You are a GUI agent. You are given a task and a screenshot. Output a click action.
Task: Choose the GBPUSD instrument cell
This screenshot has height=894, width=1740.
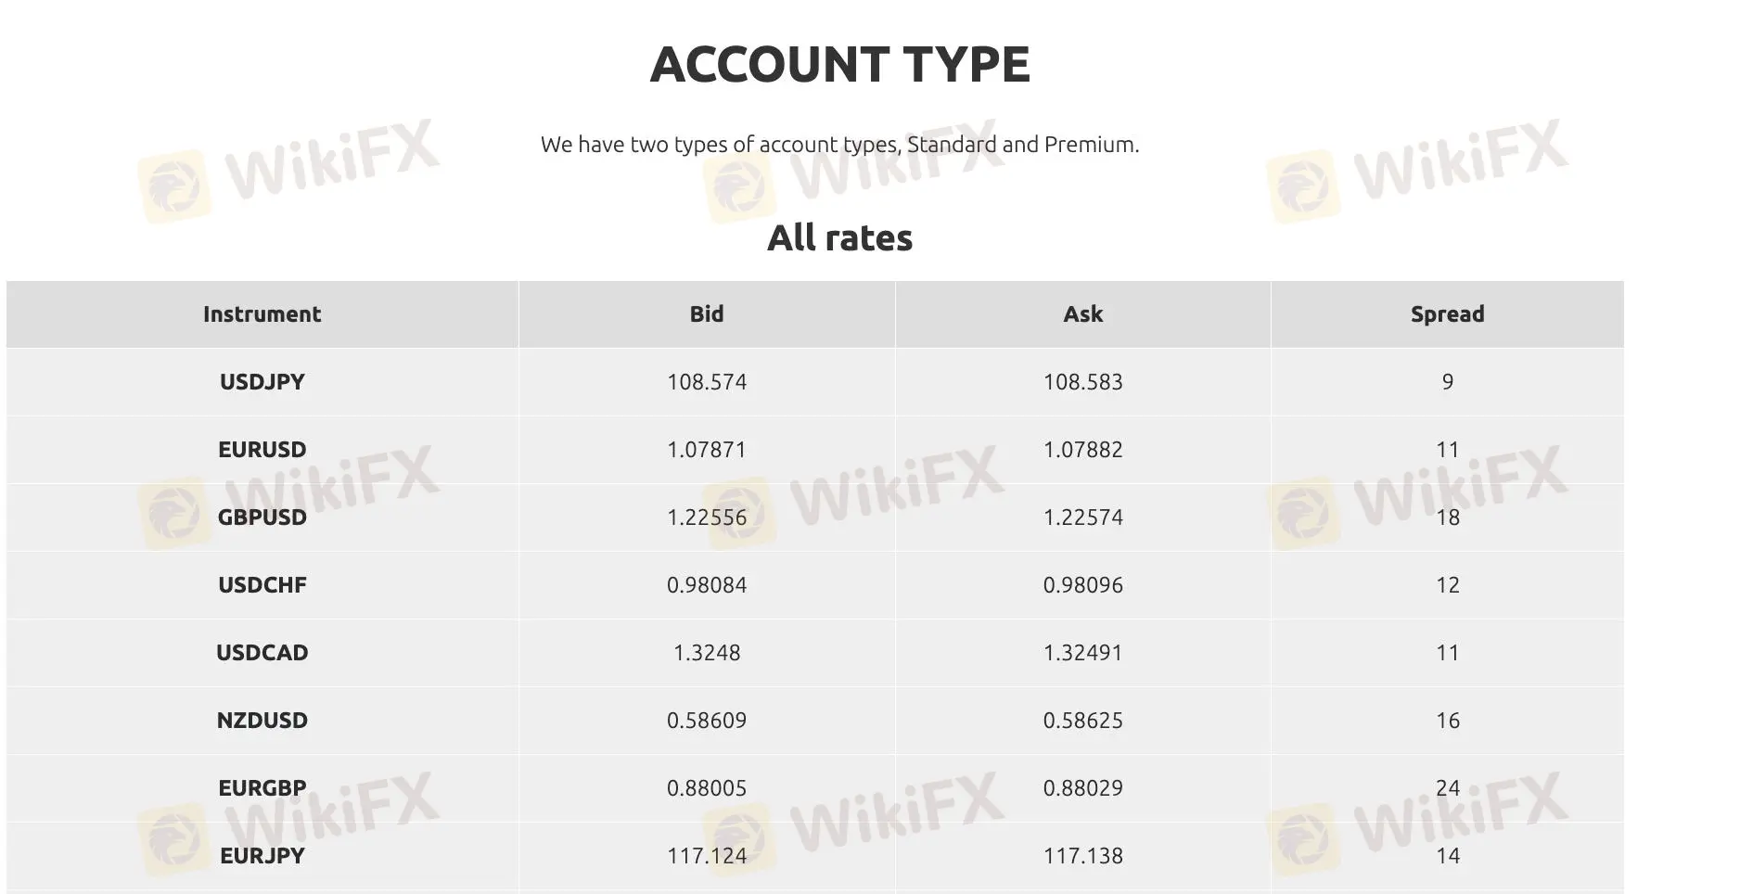point(262,517)
